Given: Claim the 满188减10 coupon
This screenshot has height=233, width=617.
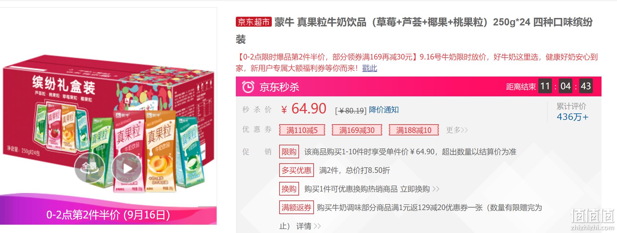Looking at the screenshot, I should click(x=414, y=130).
